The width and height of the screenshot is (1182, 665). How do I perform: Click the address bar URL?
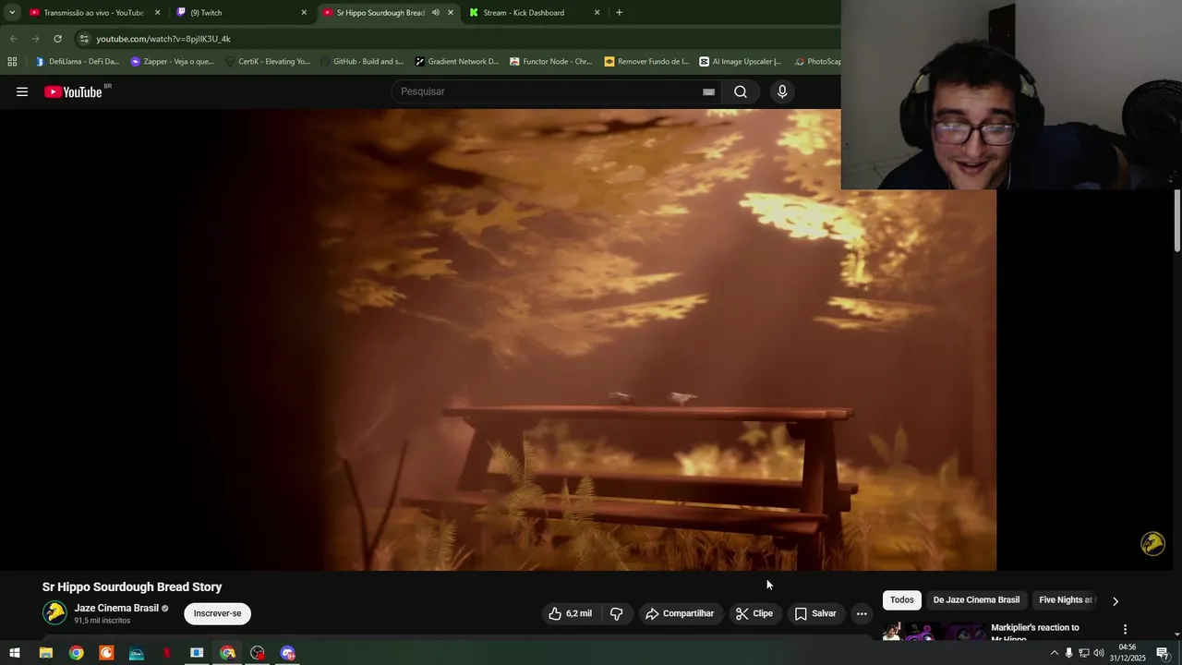coord(163,39)
